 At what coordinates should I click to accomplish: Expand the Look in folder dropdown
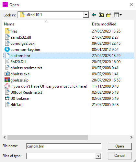point(86,15)
